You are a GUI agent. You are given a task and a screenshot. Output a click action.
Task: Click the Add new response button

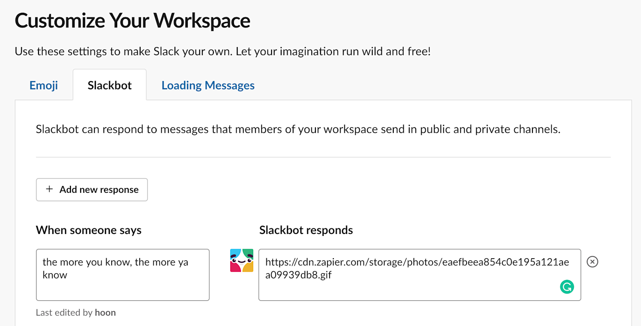tap(92, 189)
